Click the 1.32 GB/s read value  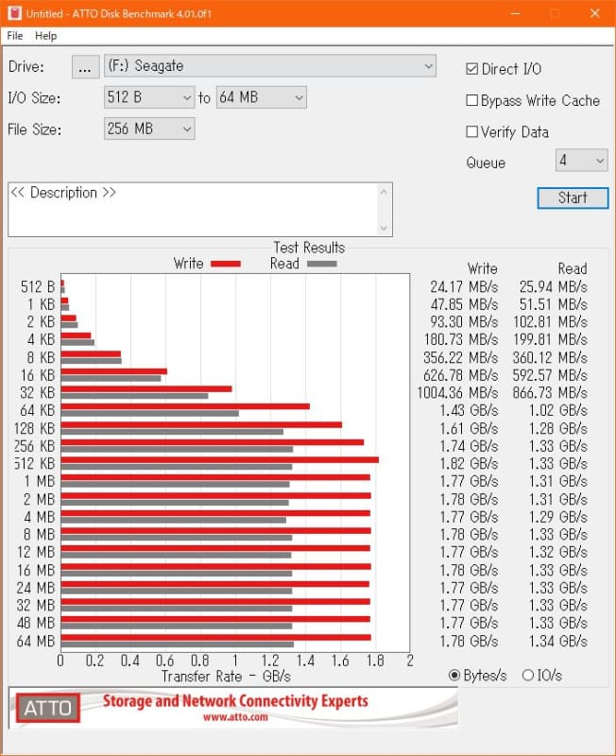(558, 552)
